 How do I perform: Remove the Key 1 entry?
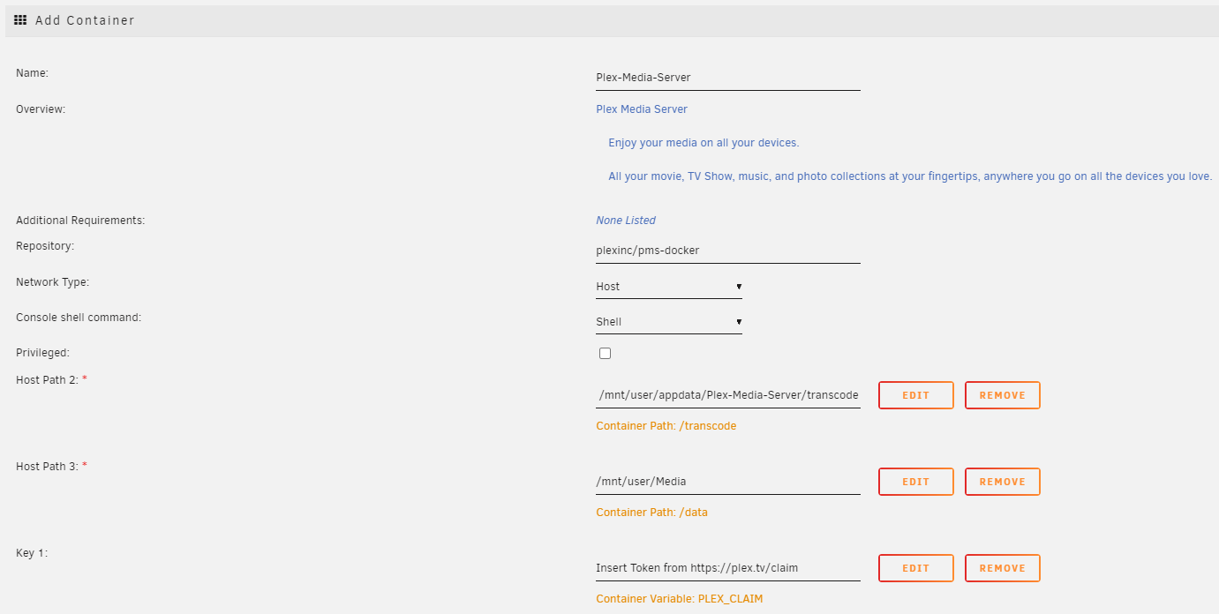[x=1003, y=568]
